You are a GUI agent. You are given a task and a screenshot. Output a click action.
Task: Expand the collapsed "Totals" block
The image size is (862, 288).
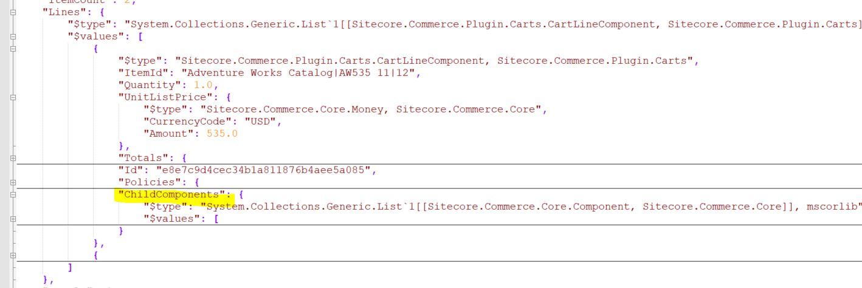click(13, 158)
